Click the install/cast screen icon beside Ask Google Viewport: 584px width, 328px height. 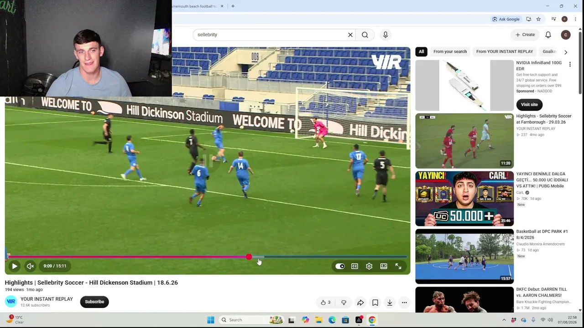point(528,19)
